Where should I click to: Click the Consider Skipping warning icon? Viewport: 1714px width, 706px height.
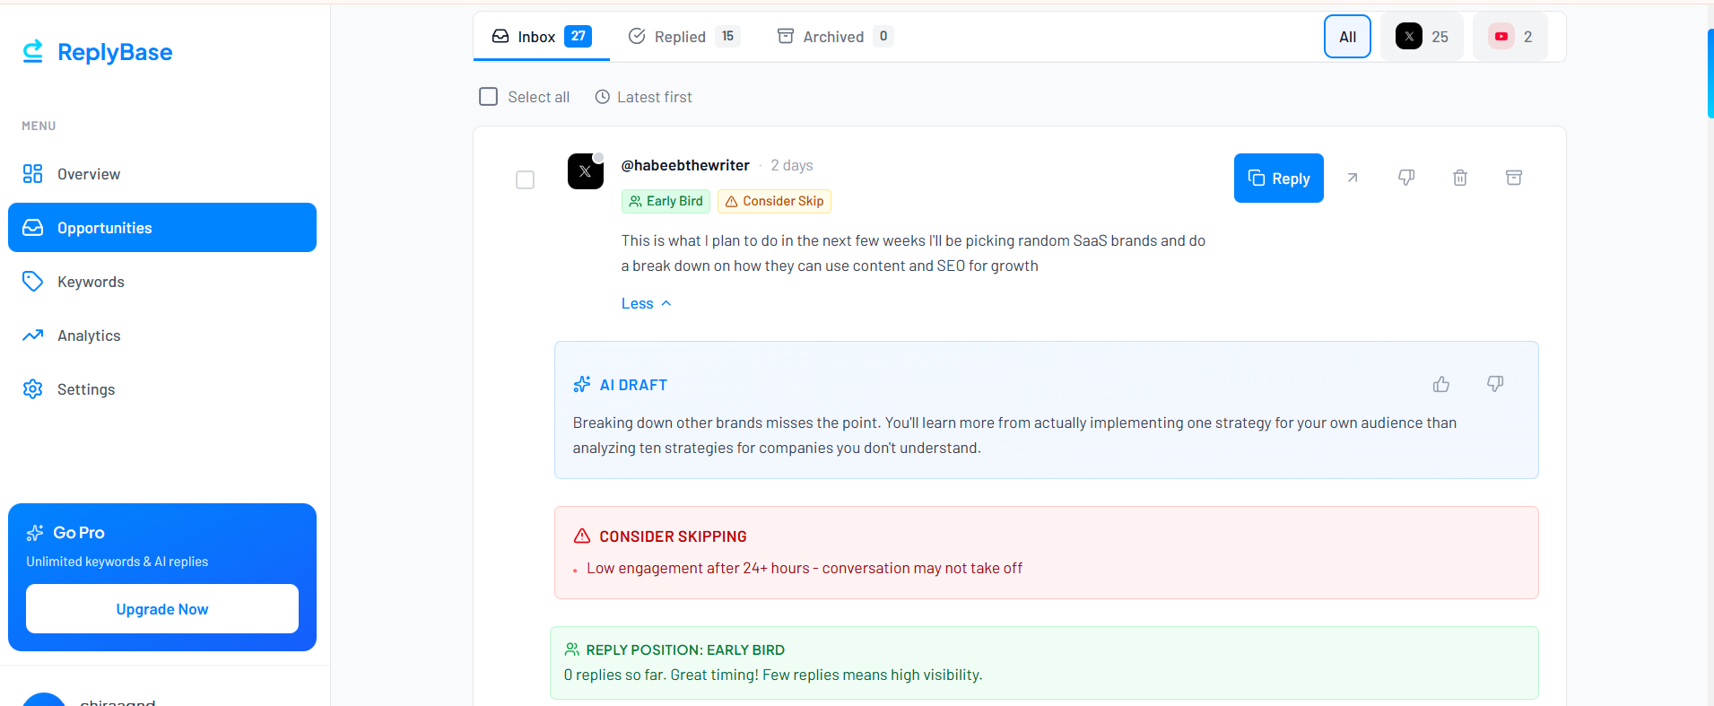582,536
